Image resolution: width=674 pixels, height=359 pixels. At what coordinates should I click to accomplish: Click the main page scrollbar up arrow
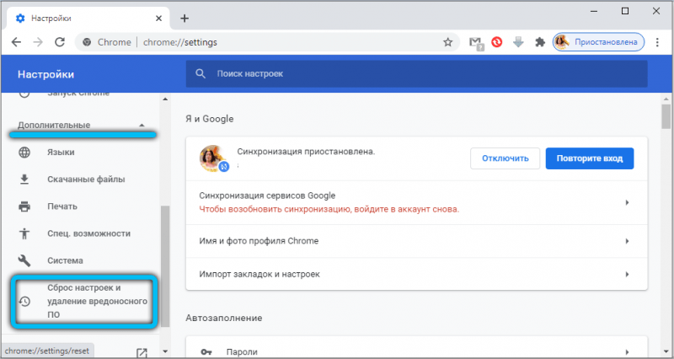coord(666,99)
